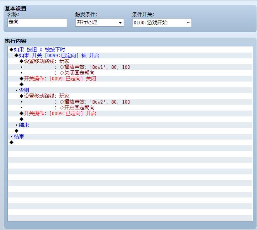Click the 条件开关 field showing 0100:游戏开始

(162, 22)
